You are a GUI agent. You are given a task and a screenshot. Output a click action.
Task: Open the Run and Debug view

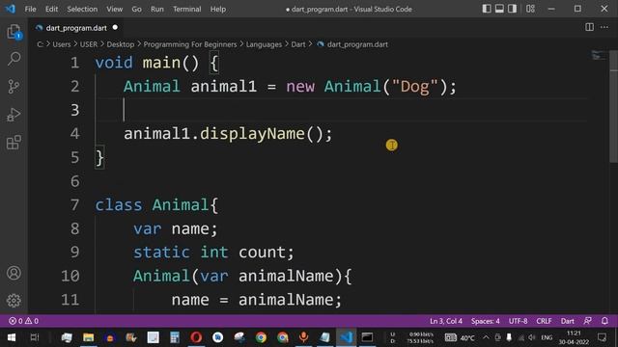14,115
